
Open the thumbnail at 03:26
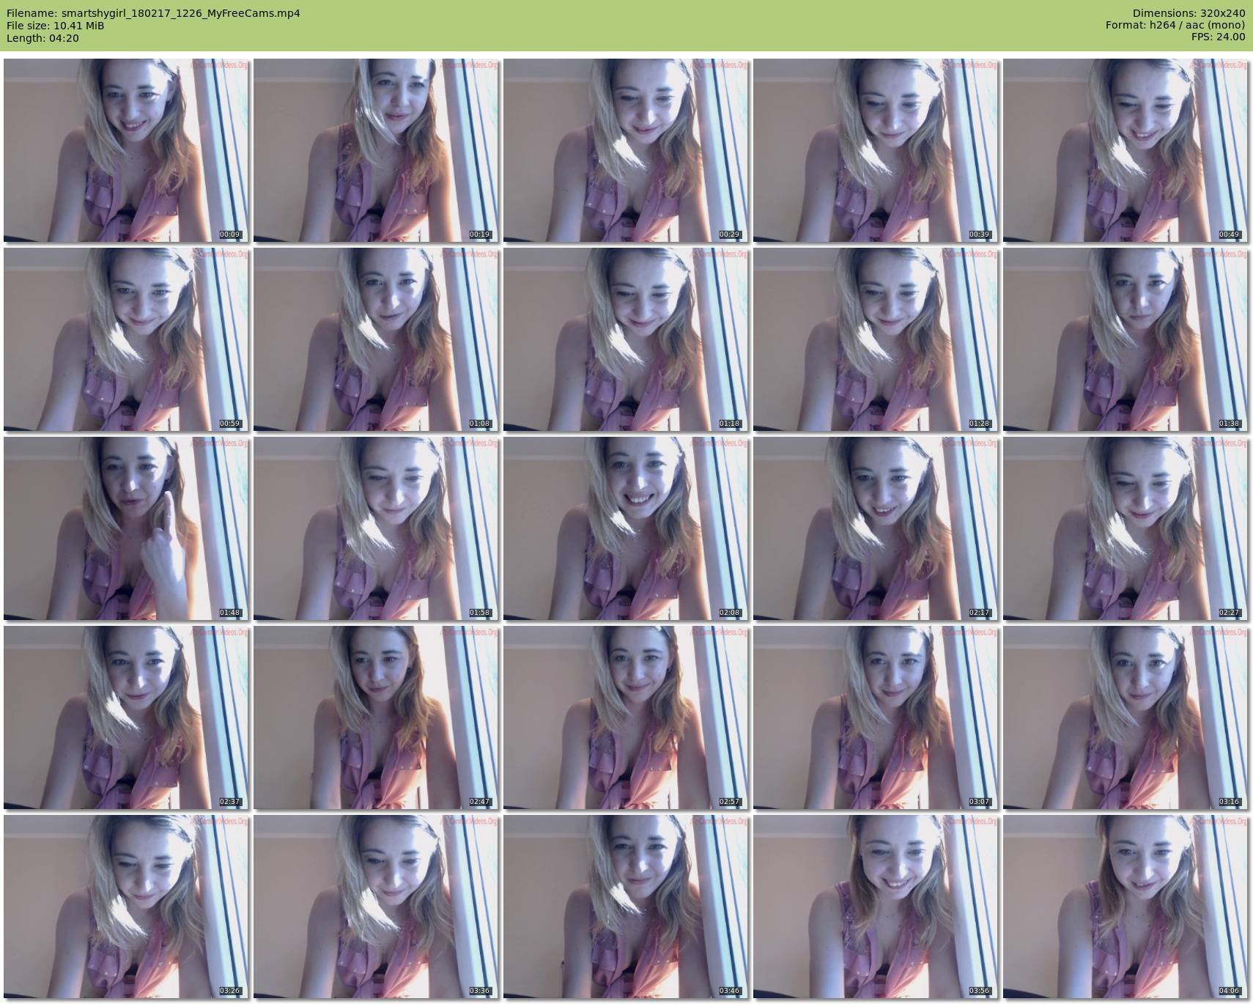tap(126, 907)
